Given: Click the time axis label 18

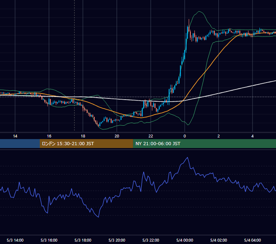Looking at the screenshot, I should [83, 136].
